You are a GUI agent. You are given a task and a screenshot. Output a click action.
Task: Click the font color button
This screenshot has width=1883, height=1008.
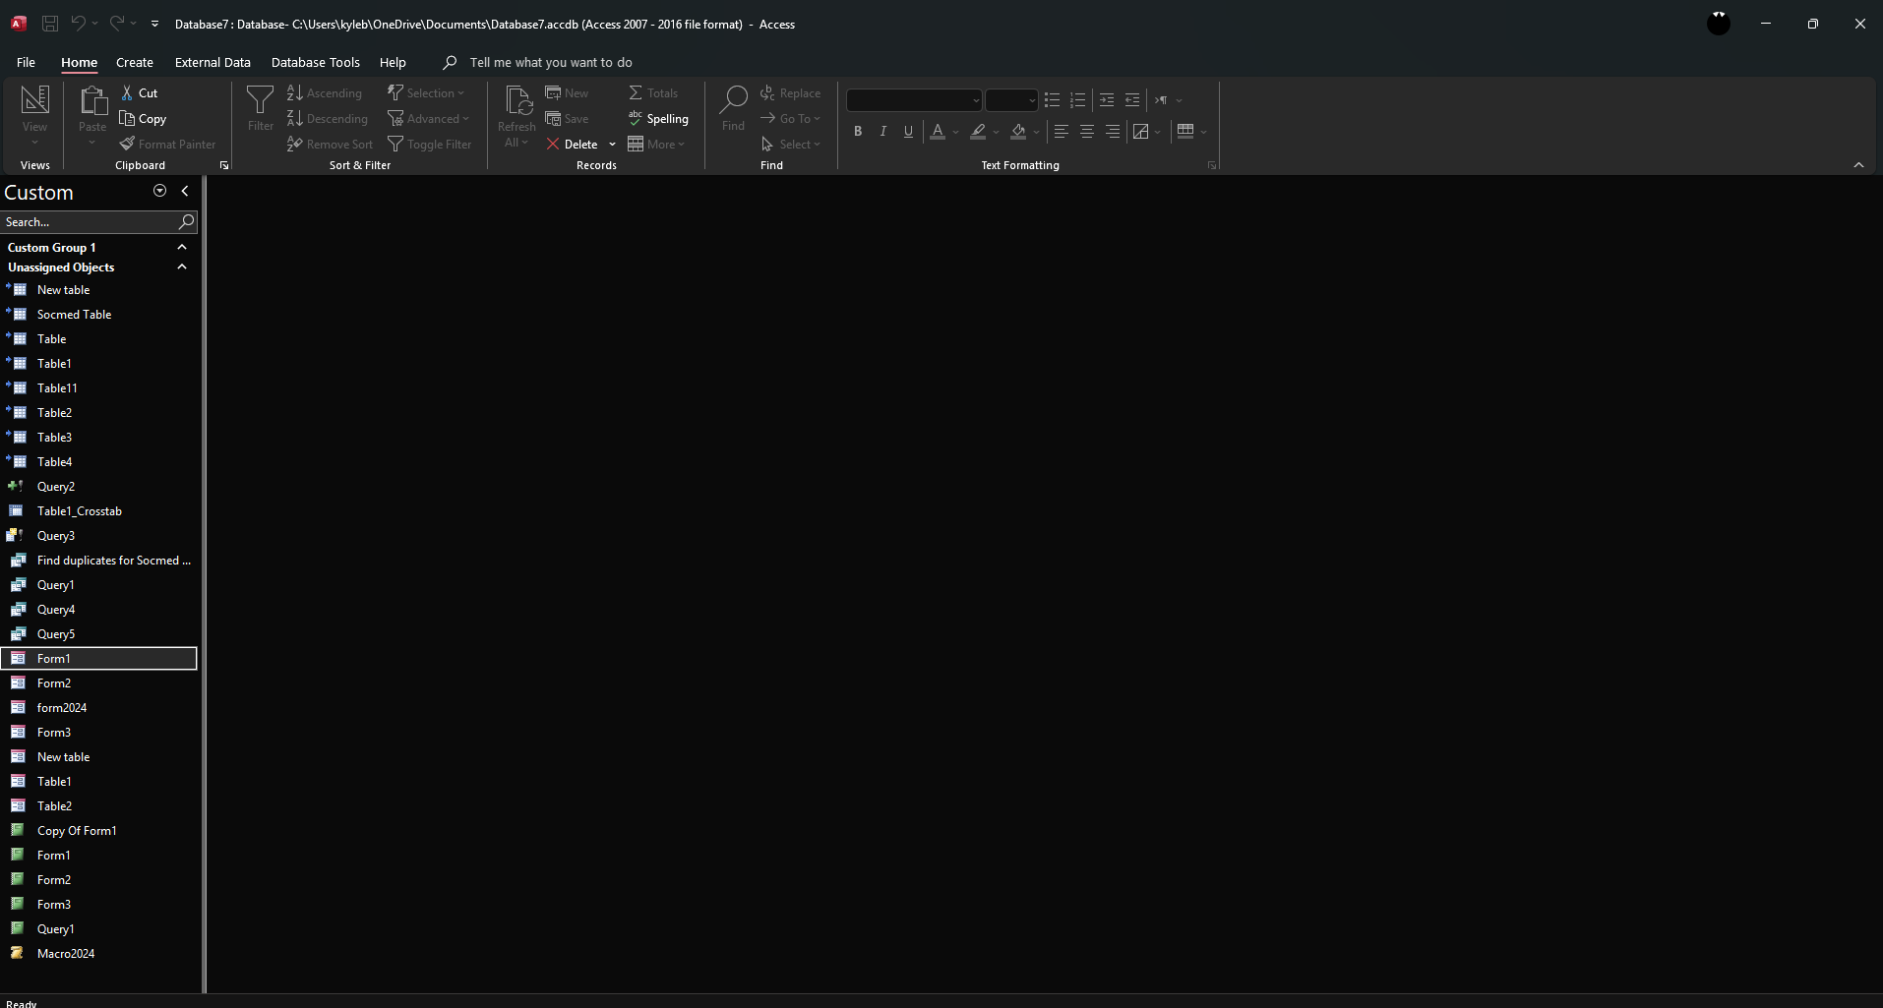938,131
